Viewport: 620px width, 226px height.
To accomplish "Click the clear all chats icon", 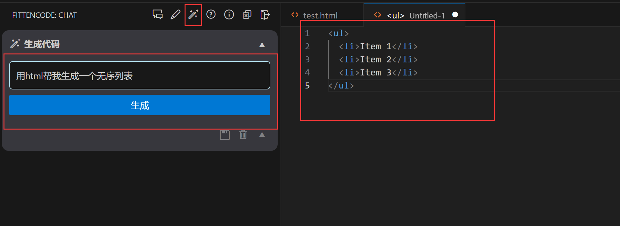I will 247,15.
